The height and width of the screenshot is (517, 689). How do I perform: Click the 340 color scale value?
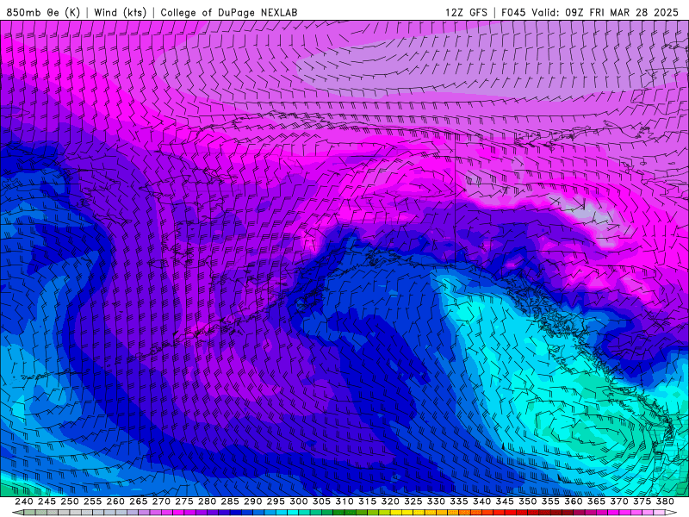(481, 501)
